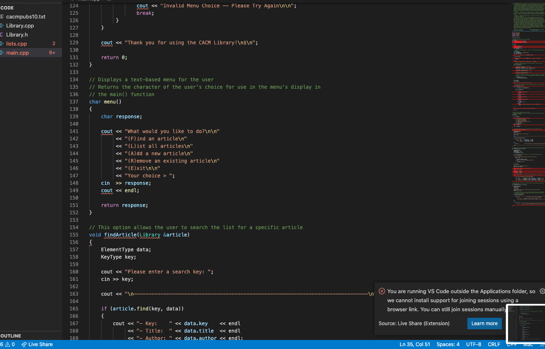
Task: Click the Learn more button
Action: (x=485, y=324)
